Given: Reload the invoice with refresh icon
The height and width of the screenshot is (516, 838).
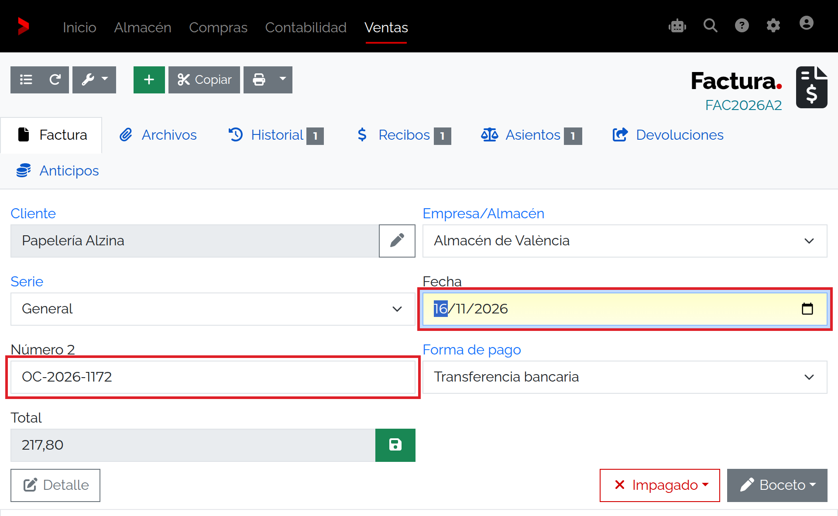Looking at the screenshot, I should [55, 80].
